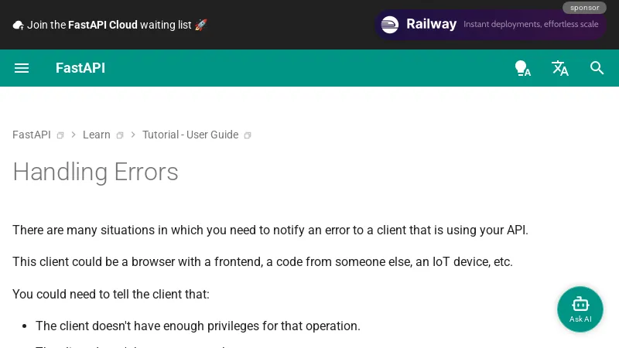Click icon beside Tutorial - User Guide breadcrumb
619x348 pixels.
click(248, 135)
